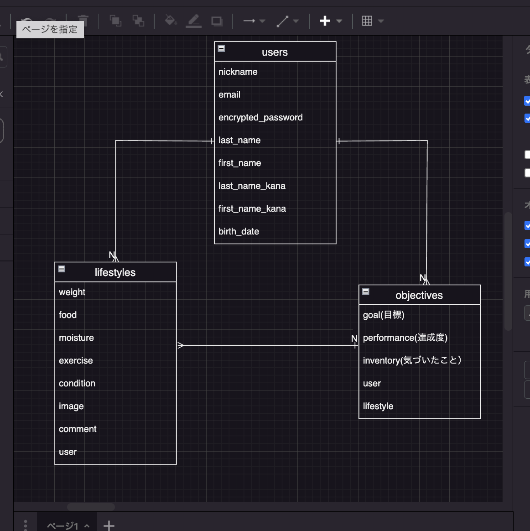Open the ページ1 page tab menu
This screenshot has width=530, height=531.
88,526
